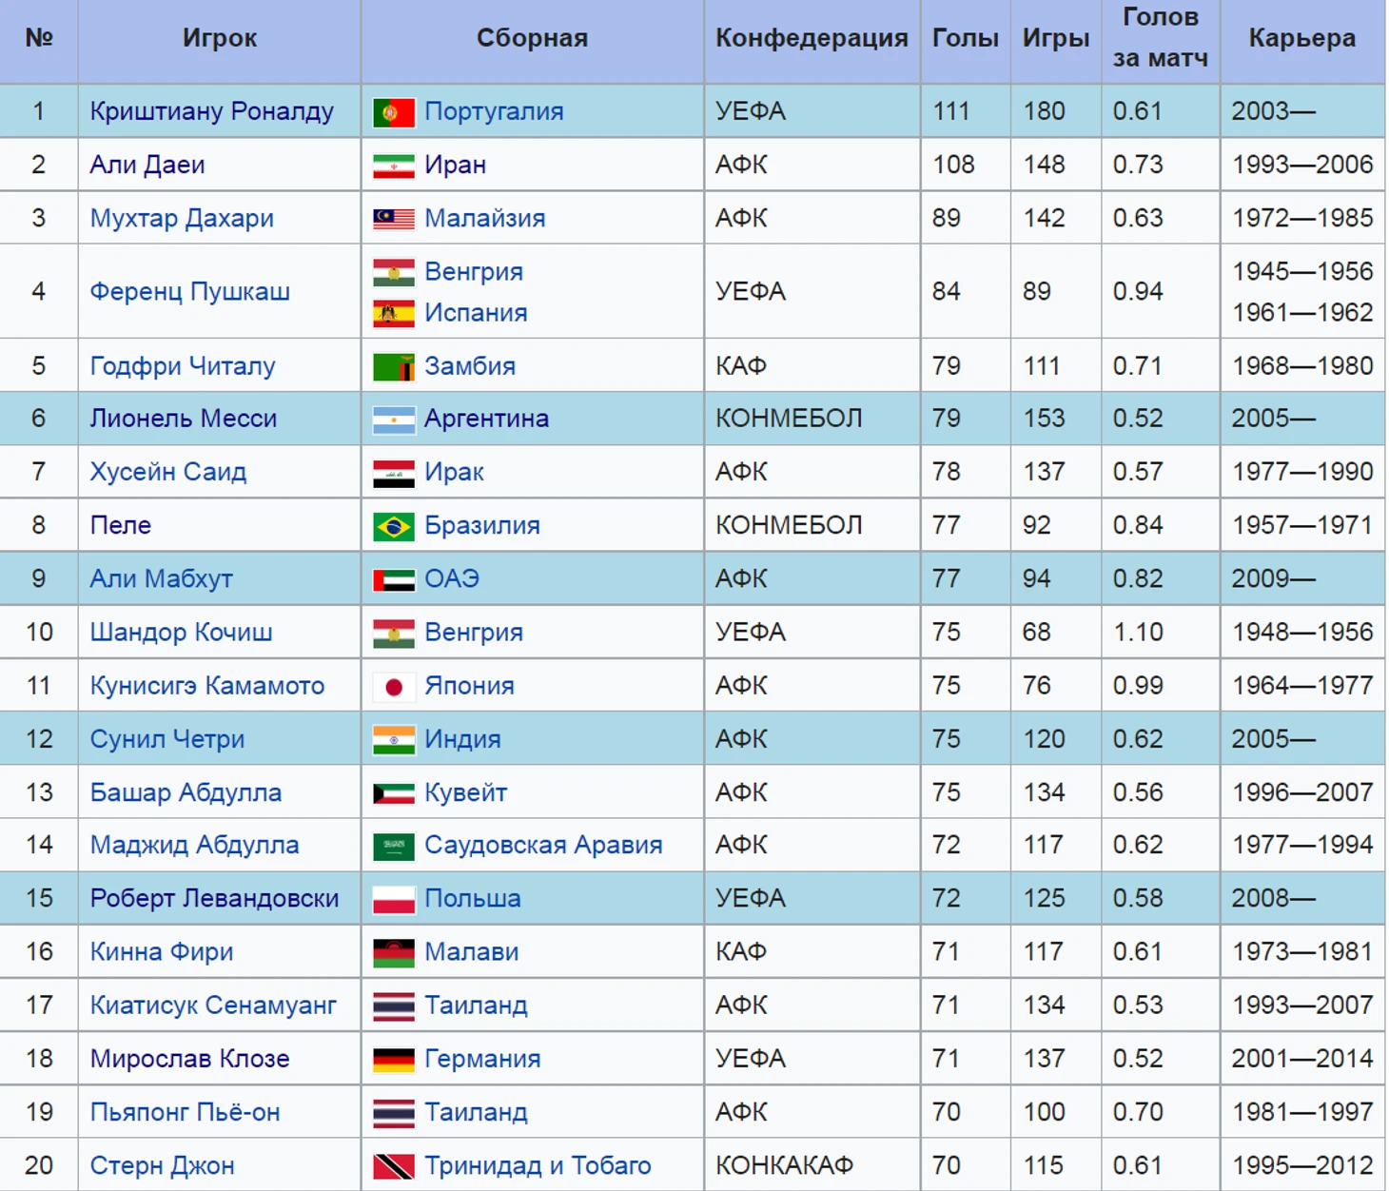Open the Лионель Месси player link
The height and width of the screenshot is (1191, 1389).
[183, 419]
